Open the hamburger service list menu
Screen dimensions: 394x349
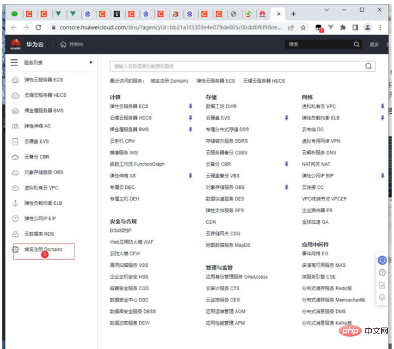point(14,62)
